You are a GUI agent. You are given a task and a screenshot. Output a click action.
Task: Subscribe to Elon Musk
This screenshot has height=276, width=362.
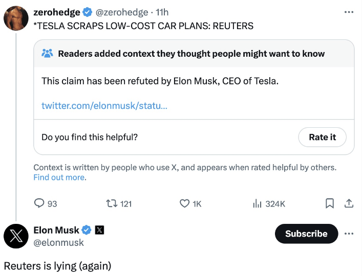click(x=306, y=234)
